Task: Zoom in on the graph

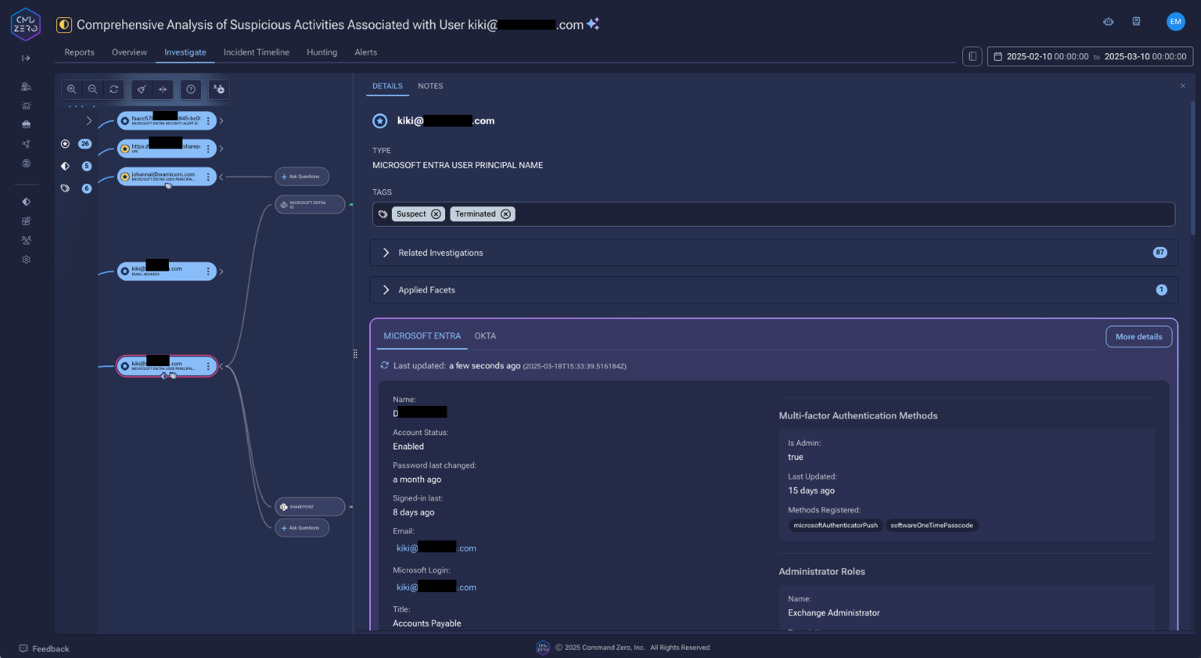Action: click(71, 89)
